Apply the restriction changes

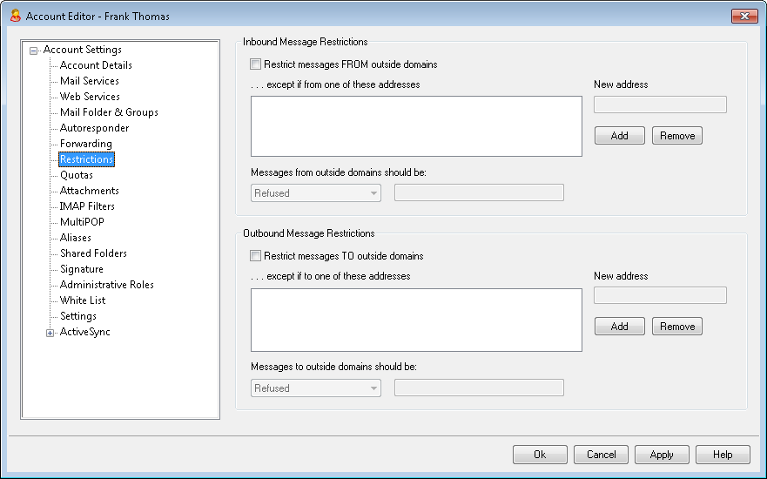[662, 455]
